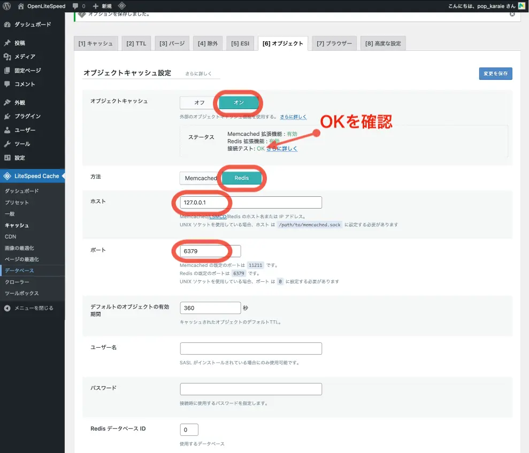
Task: Open the 設定 settings menu
Action: (x=33, y=158)
